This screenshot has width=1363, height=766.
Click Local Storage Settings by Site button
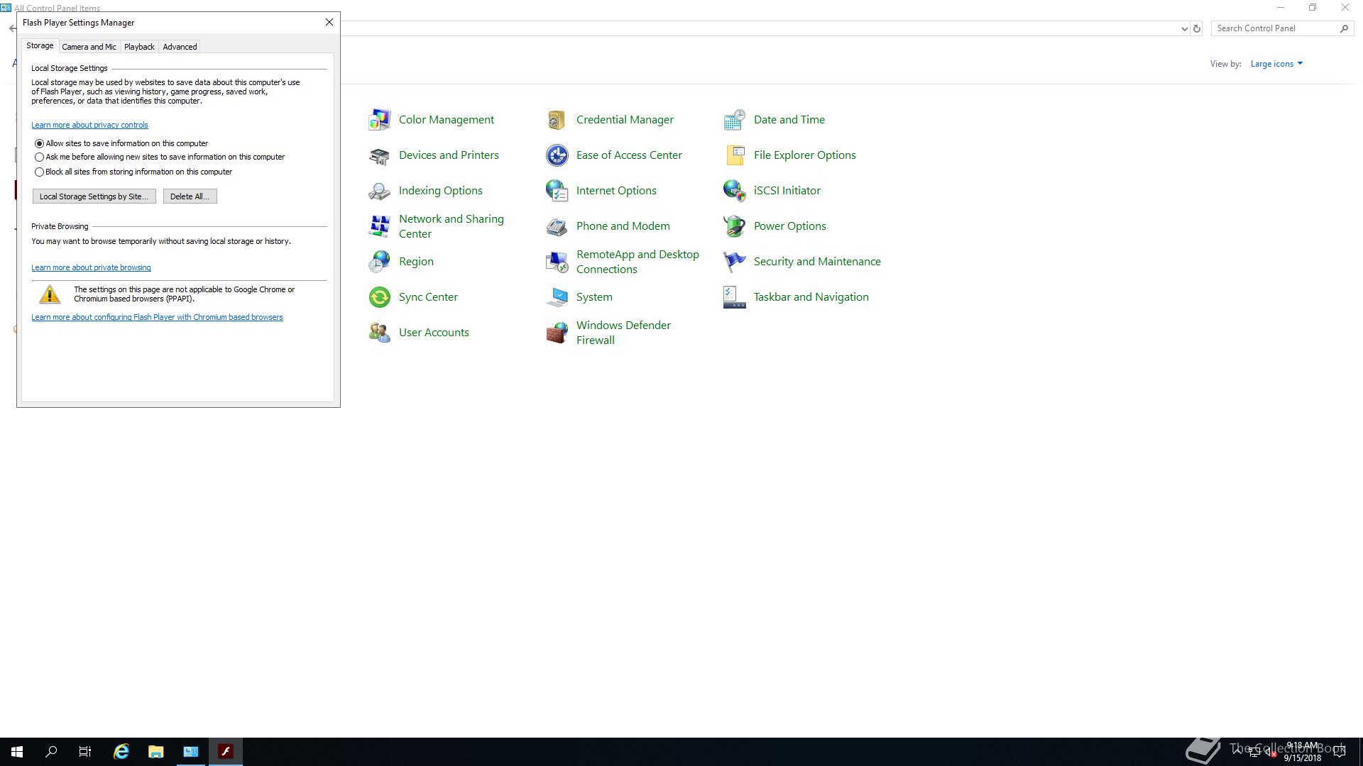pyautogui.click(x=94, y=196)
